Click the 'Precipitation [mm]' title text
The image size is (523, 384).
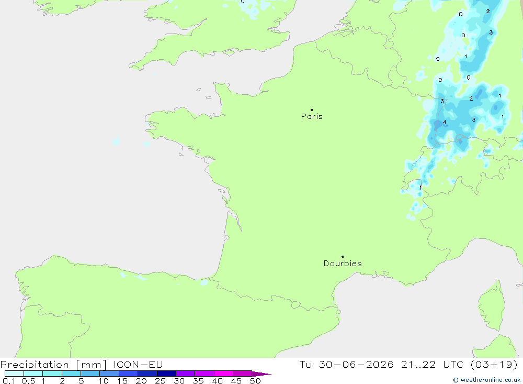pyautogui.click(x=53, y=365)
